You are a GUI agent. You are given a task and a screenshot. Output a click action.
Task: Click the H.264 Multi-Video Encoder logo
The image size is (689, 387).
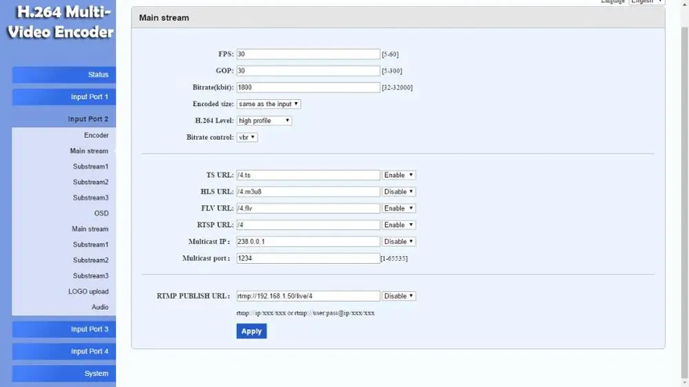tap(60, 22)
